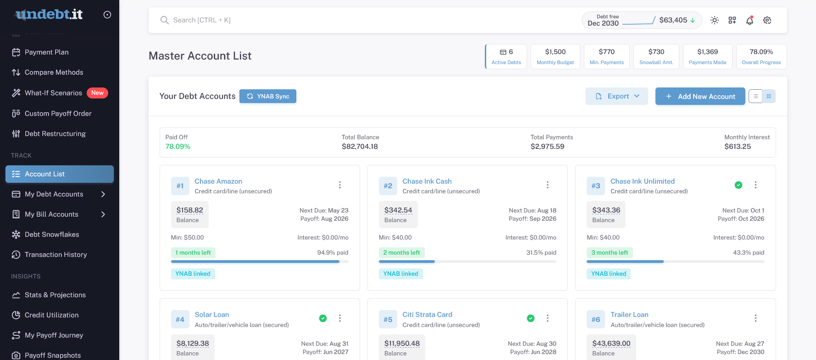Screen dimensions: 816x360
Task: Click green check on Chase Ink Unlimited
Action: point(738,185)
